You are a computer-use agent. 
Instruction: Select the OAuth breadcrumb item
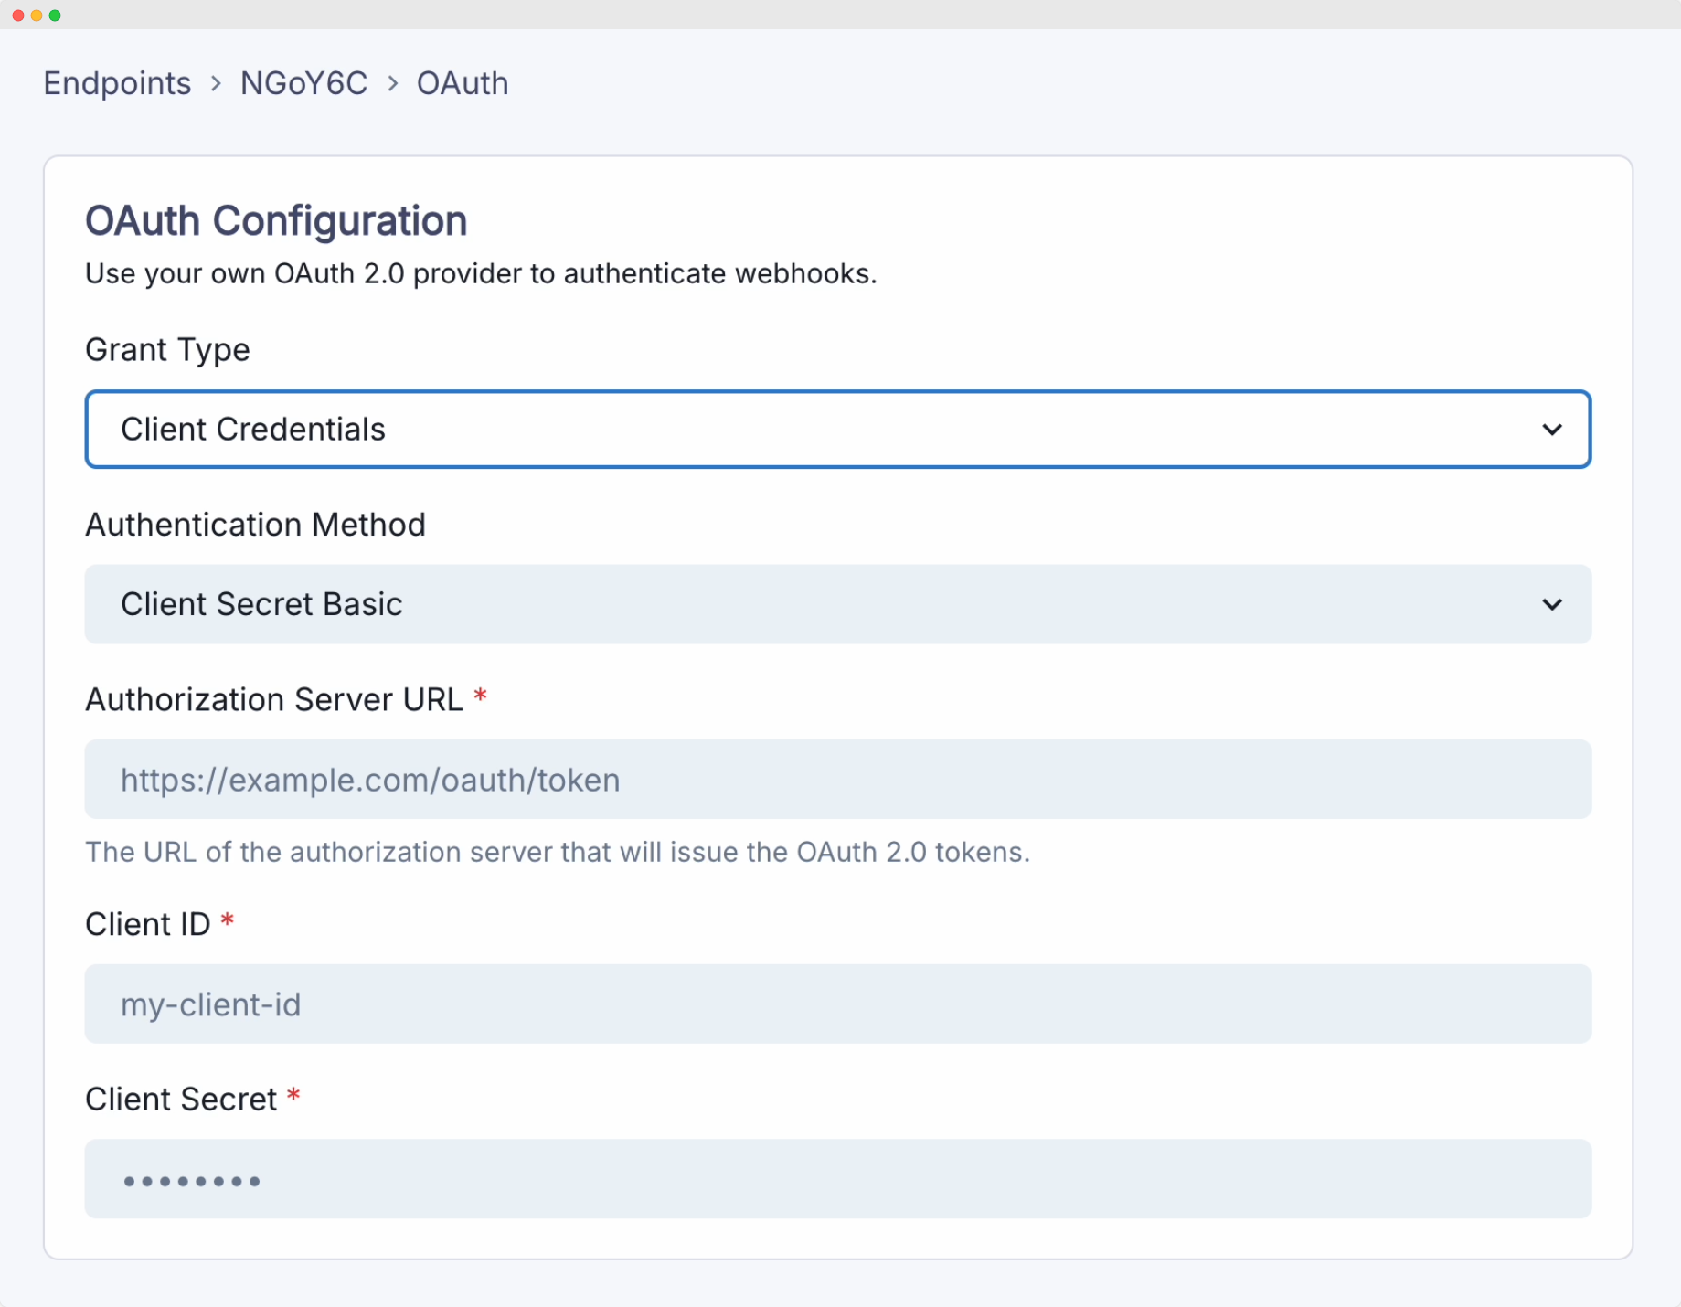[462, 83]
